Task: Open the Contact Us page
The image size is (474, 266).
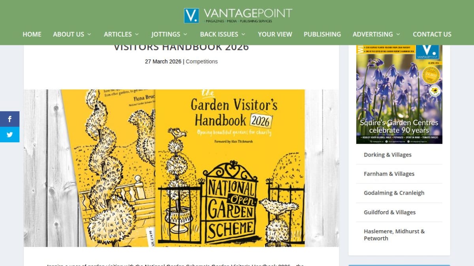Action: pyautogui.click(x=432, y=34)
